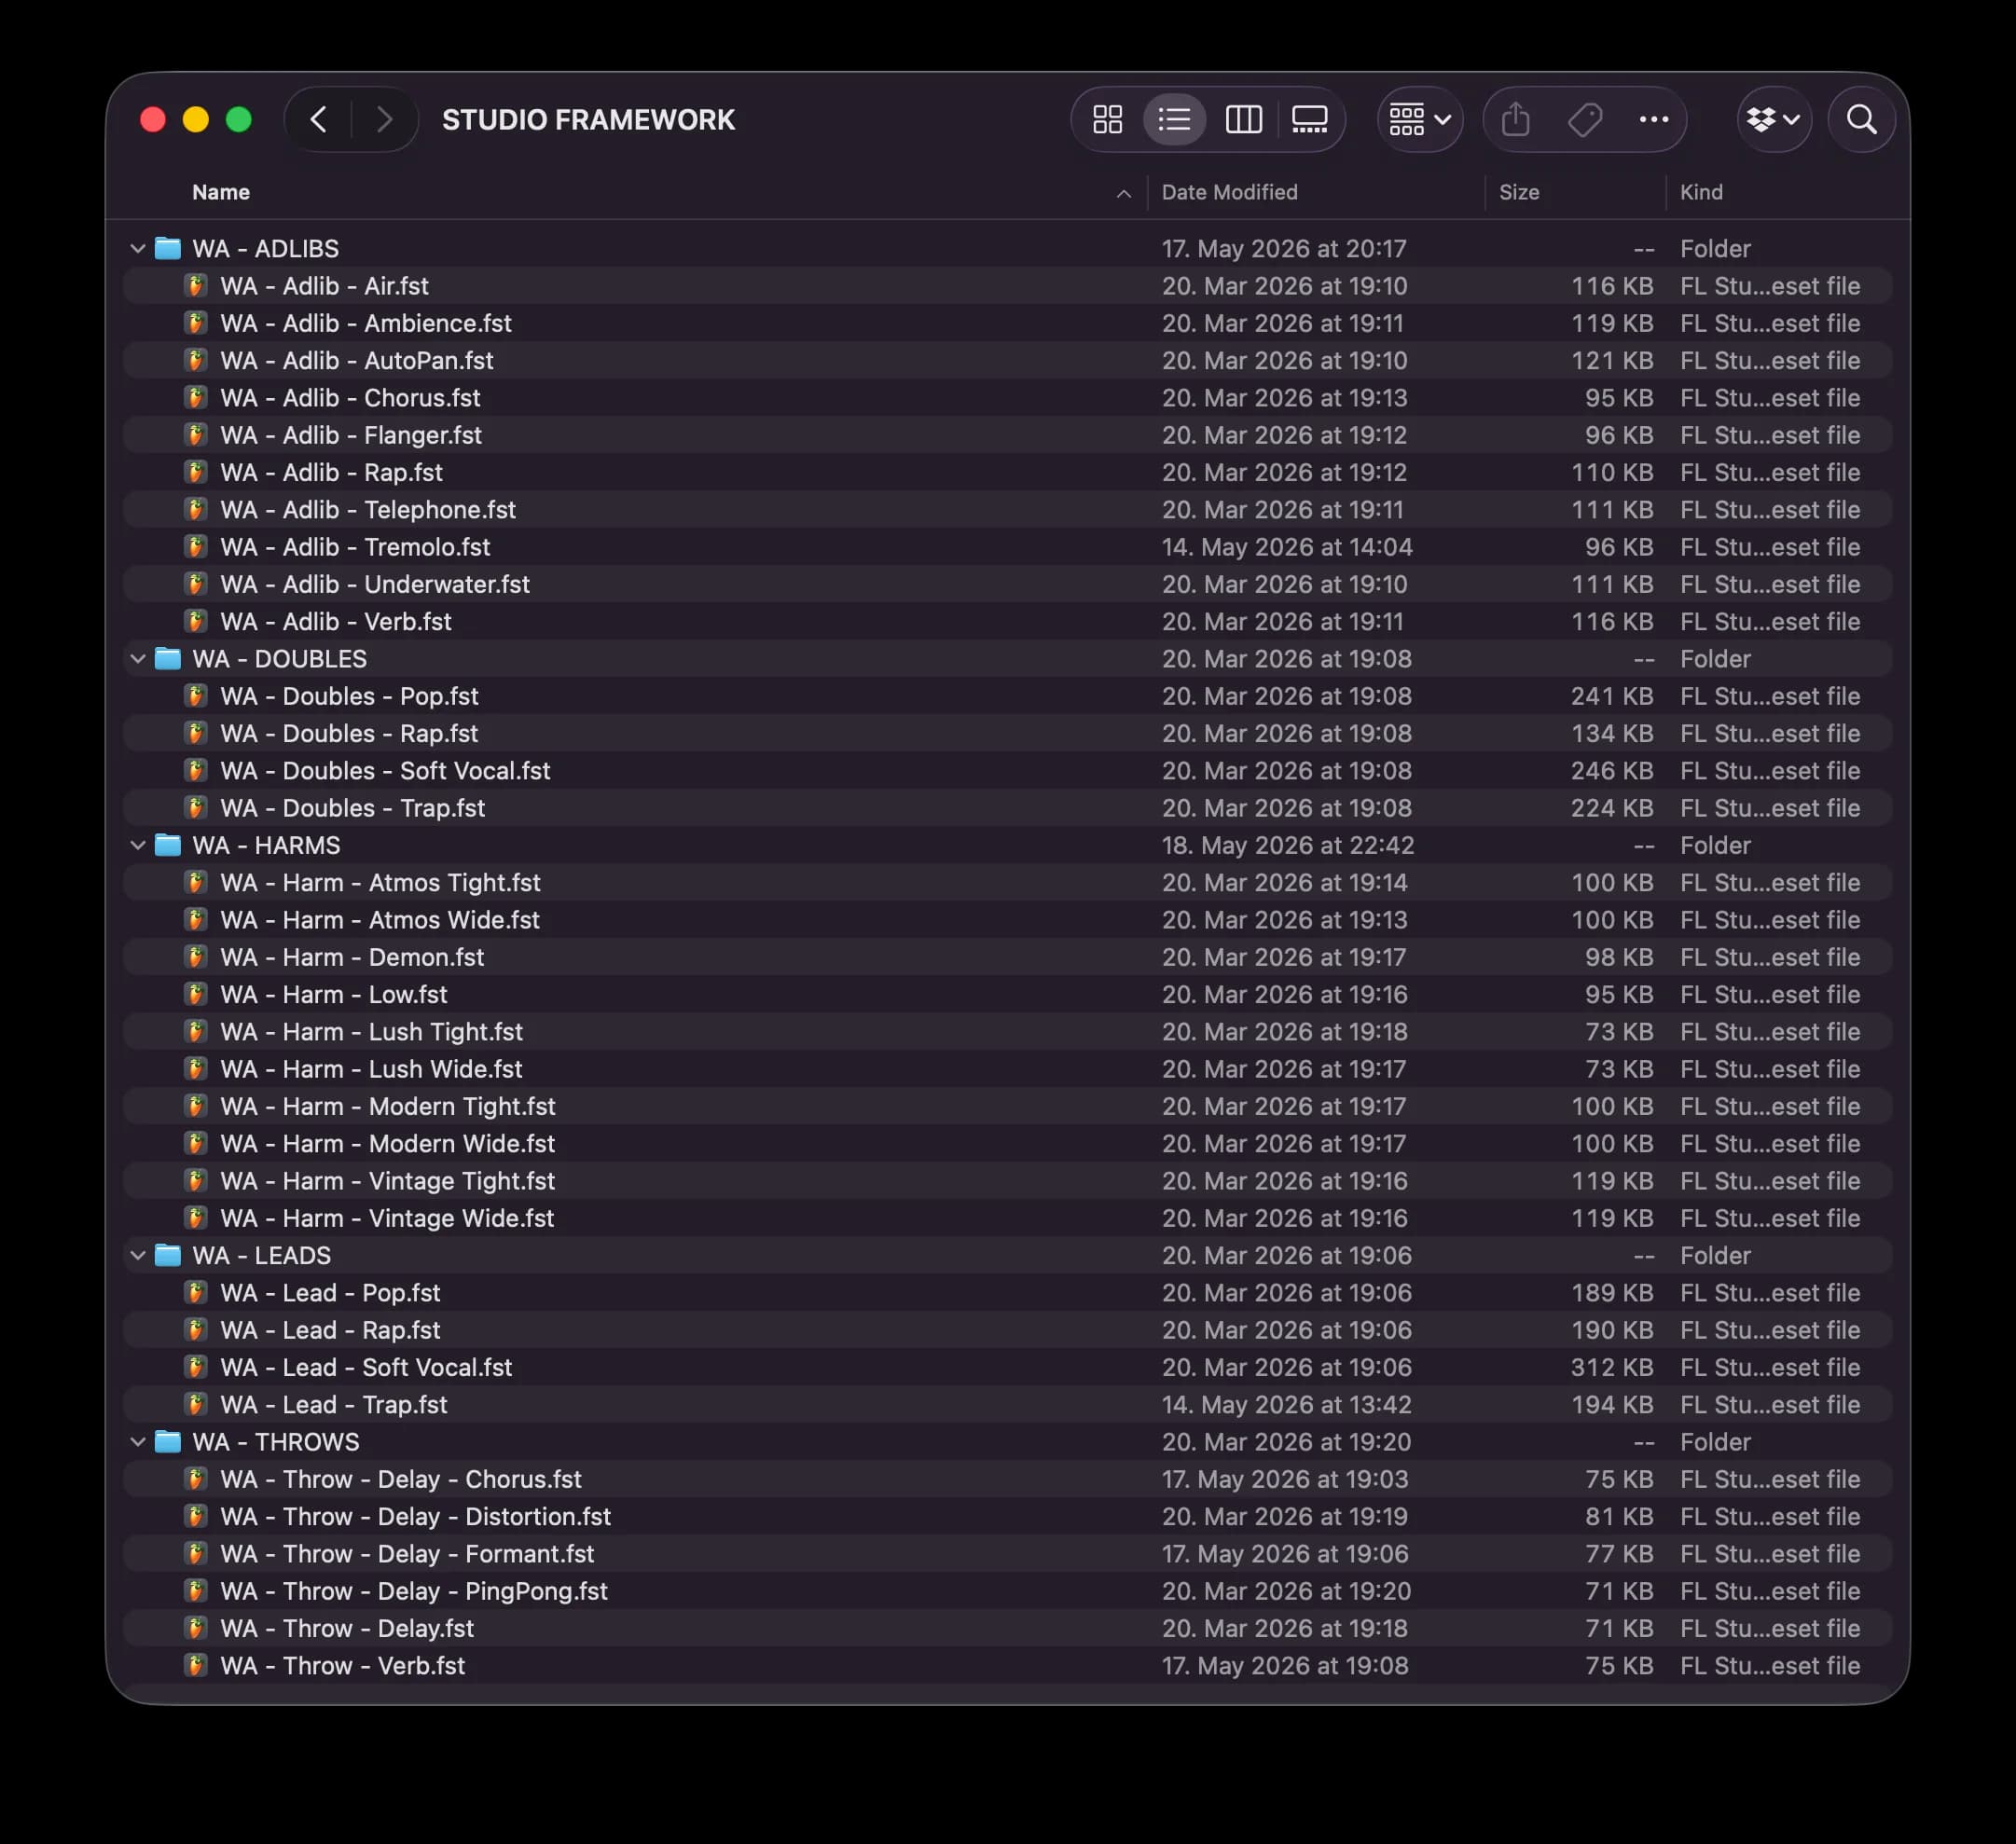Sort by the Date Modified column header
The height and width of the screenshot is (1844, 2016).
tap(1229, 192)
